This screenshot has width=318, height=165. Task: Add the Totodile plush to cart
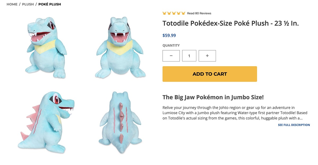[210, 74]
